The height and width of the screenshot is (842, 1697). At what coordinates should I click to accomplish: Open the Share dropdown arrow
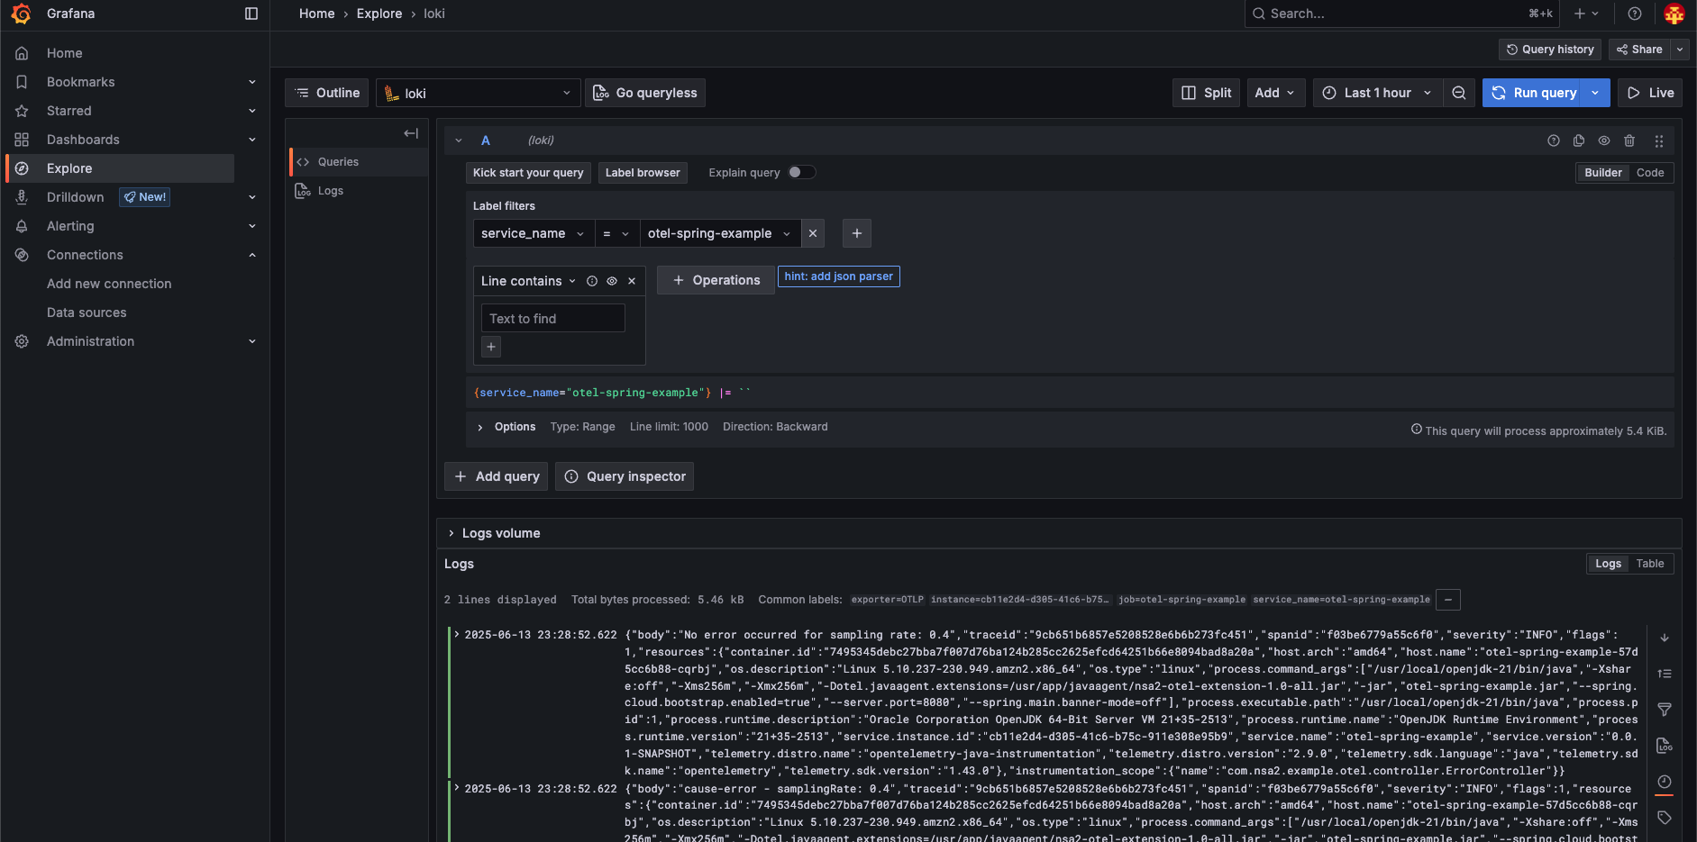point(1680,50)
